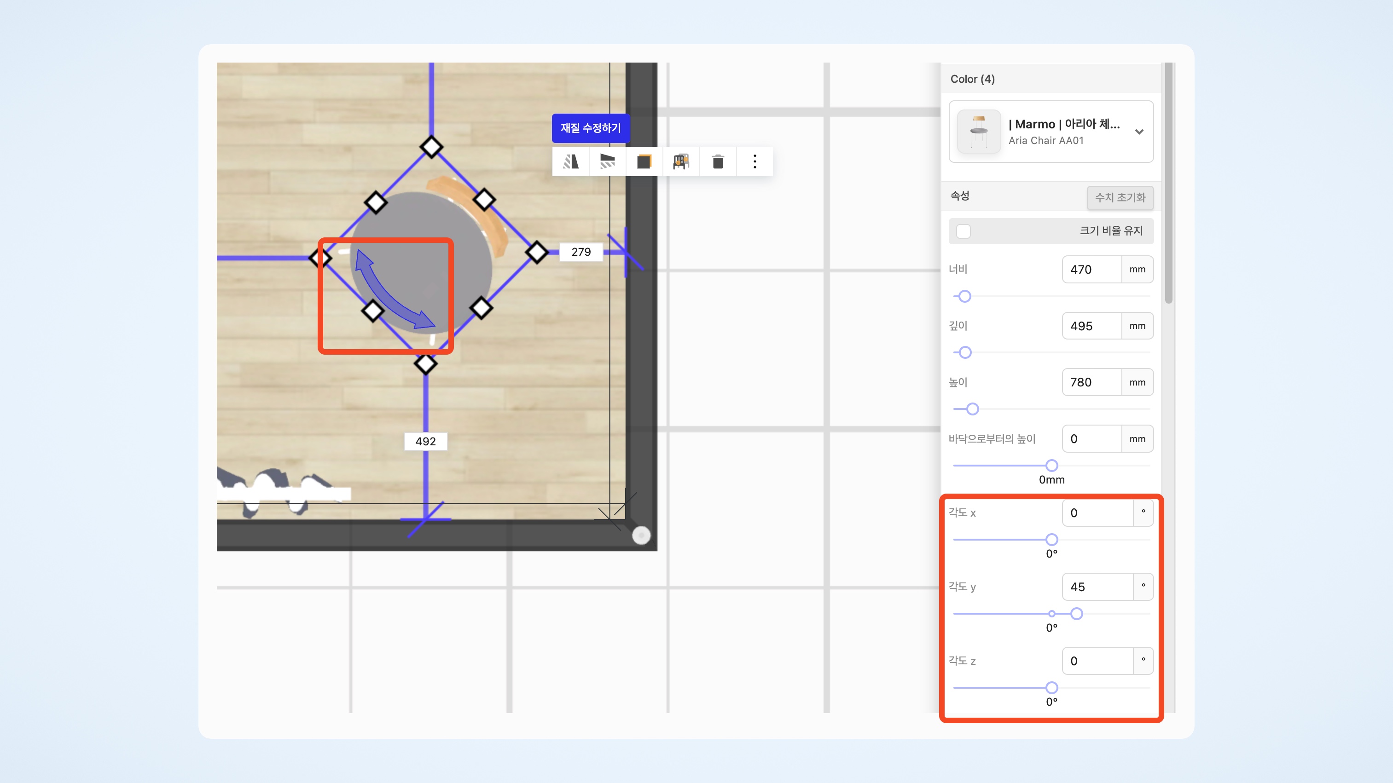Delete the selected chair with trash icon
Screen dimensions: 1393x783
tap(718, 161)
